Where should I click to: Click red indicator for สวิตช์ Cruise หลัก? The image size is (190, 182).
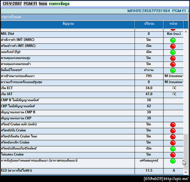173,125
